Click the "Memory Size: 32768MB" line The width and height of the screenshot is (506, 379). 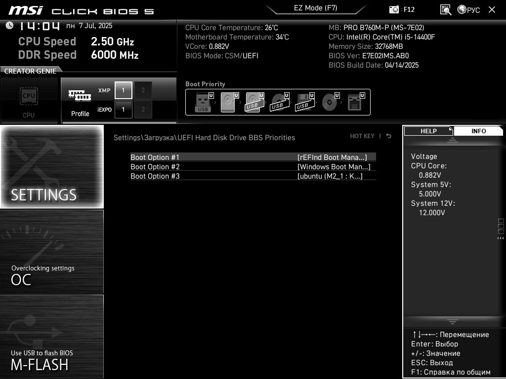pyautogui.click(x=366, y=46)
